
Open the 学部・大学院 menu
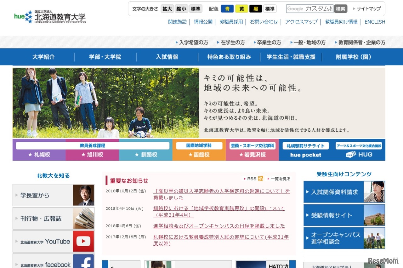click(105, 57)
